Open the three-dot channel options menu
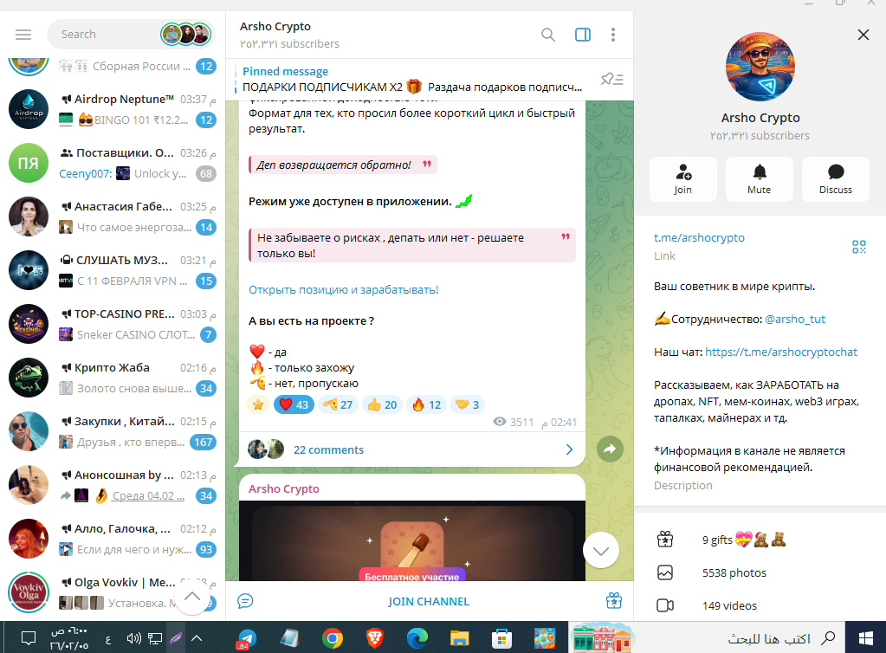The image size is (886, 653). [x=613, y=35]
